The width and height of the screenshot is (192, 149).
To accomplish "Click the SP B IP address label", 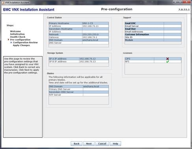I will 58,61.
